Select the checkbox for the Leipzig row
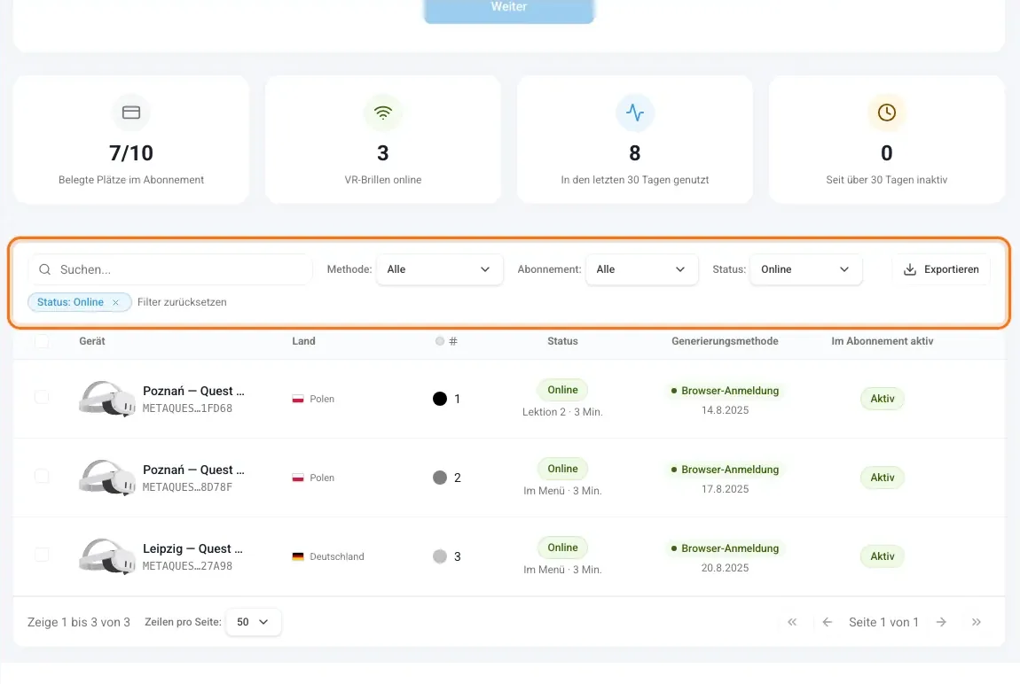 42,555
